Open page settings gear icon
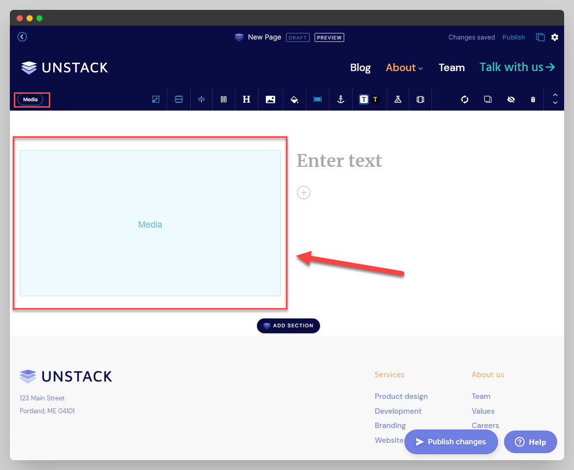This screenshot has width=574, height=470. (x=555, y=37)
